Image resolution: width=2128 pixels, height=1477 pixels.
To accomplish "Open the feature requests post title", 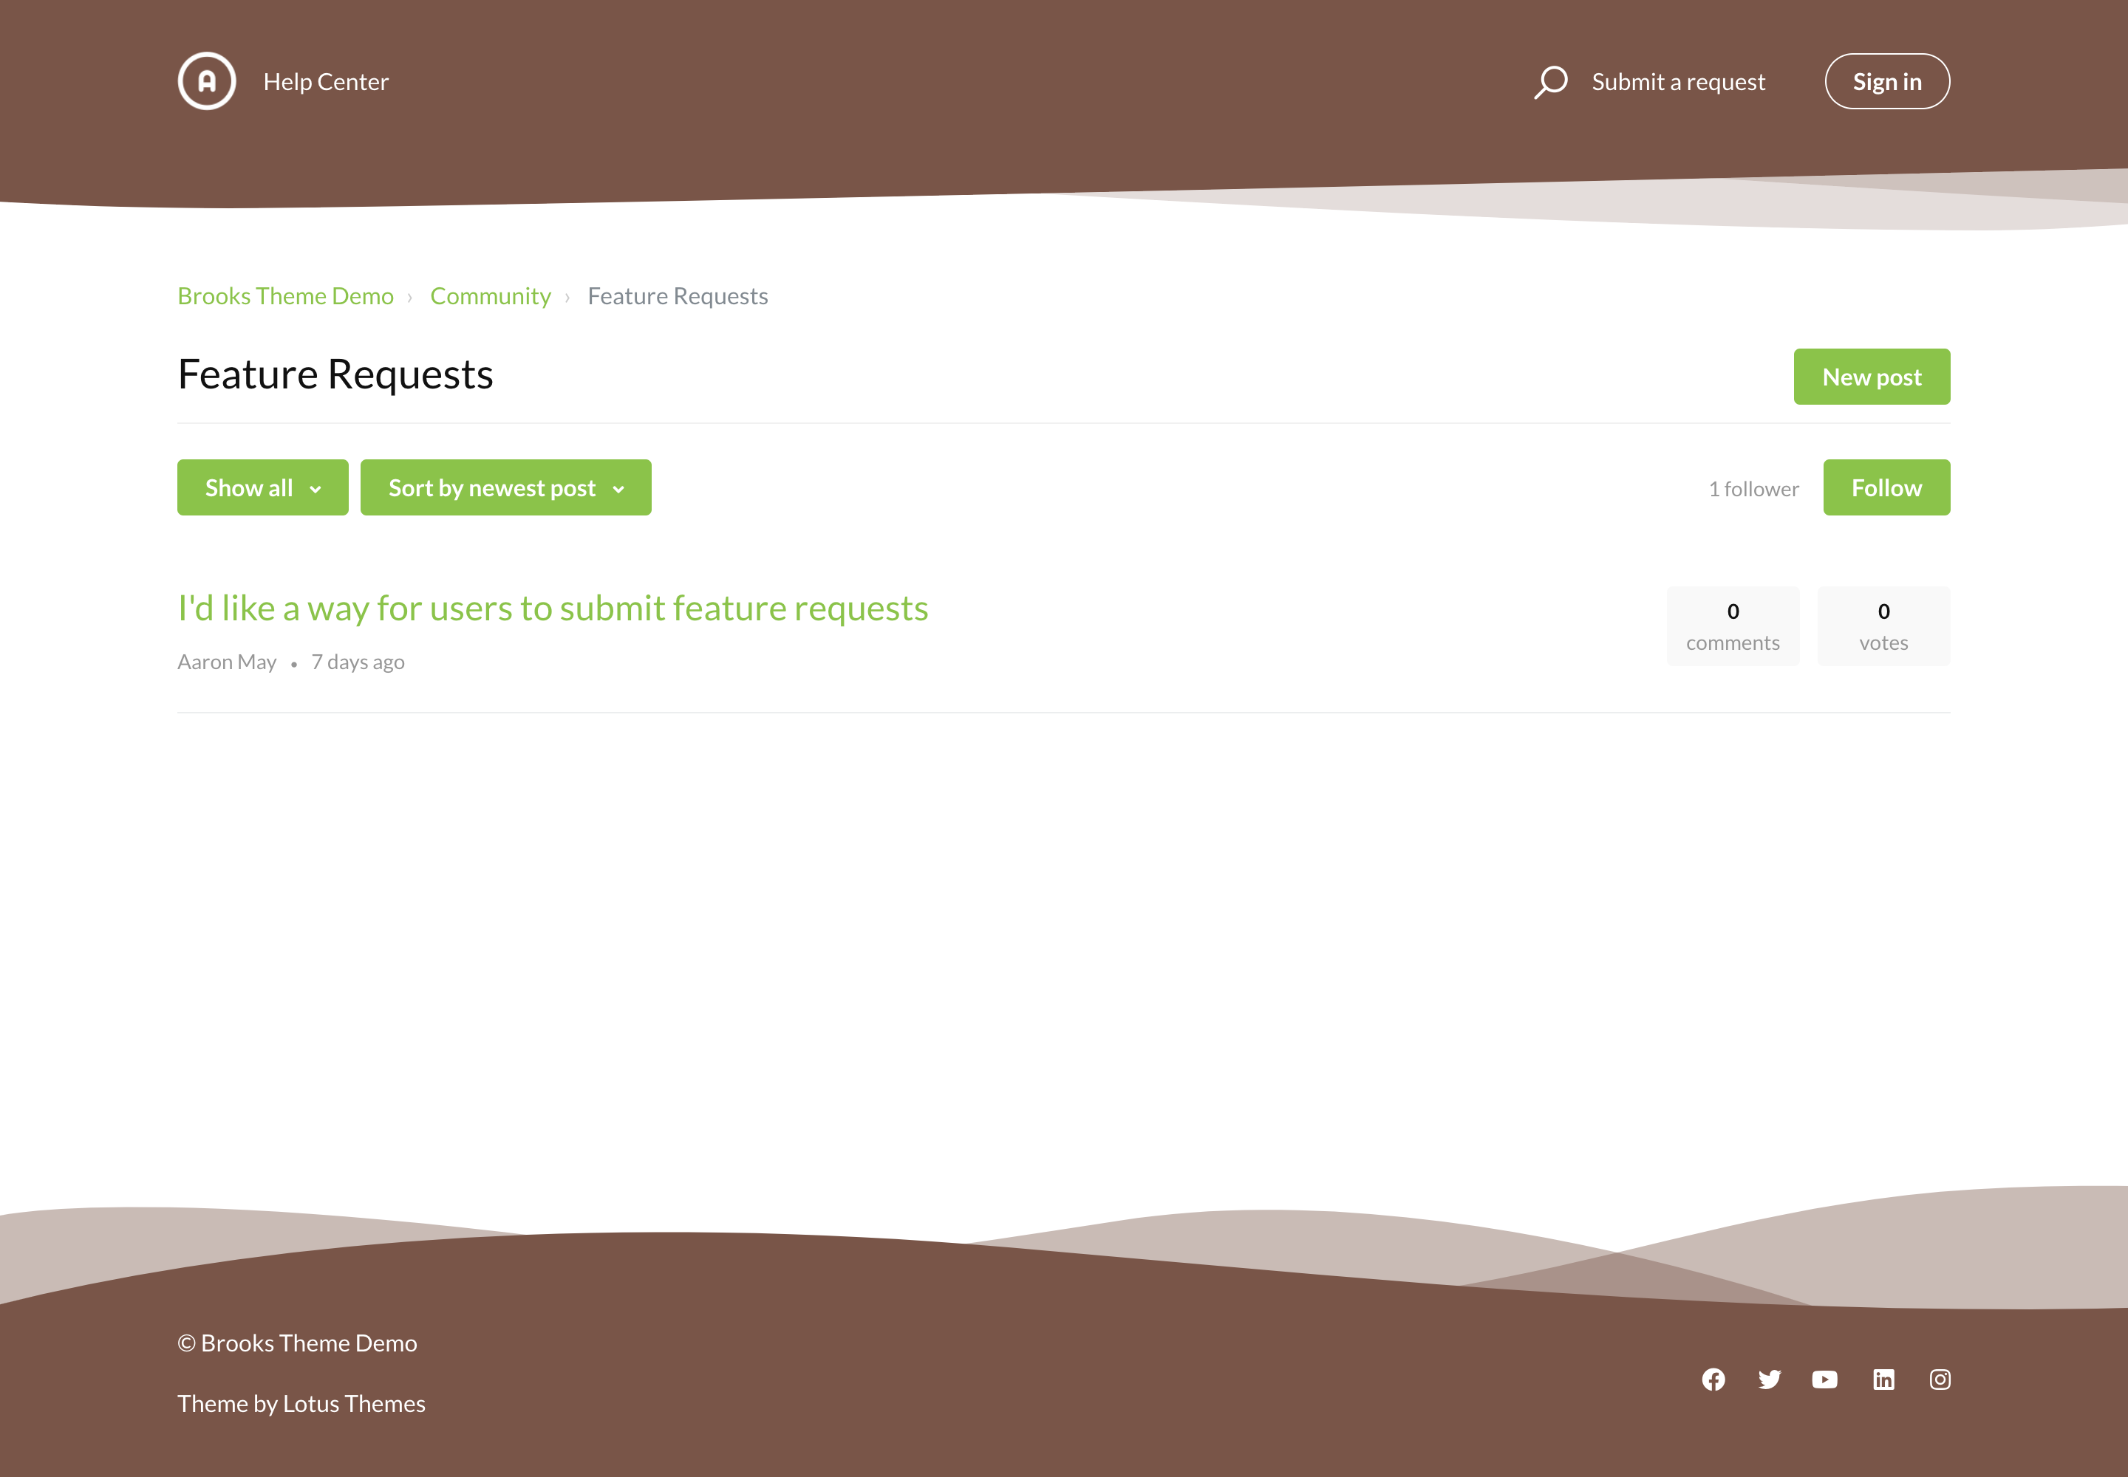I will 553,608.
